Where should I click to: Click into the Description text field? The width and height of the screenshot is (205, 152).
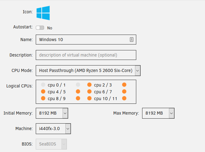[86, 55]
